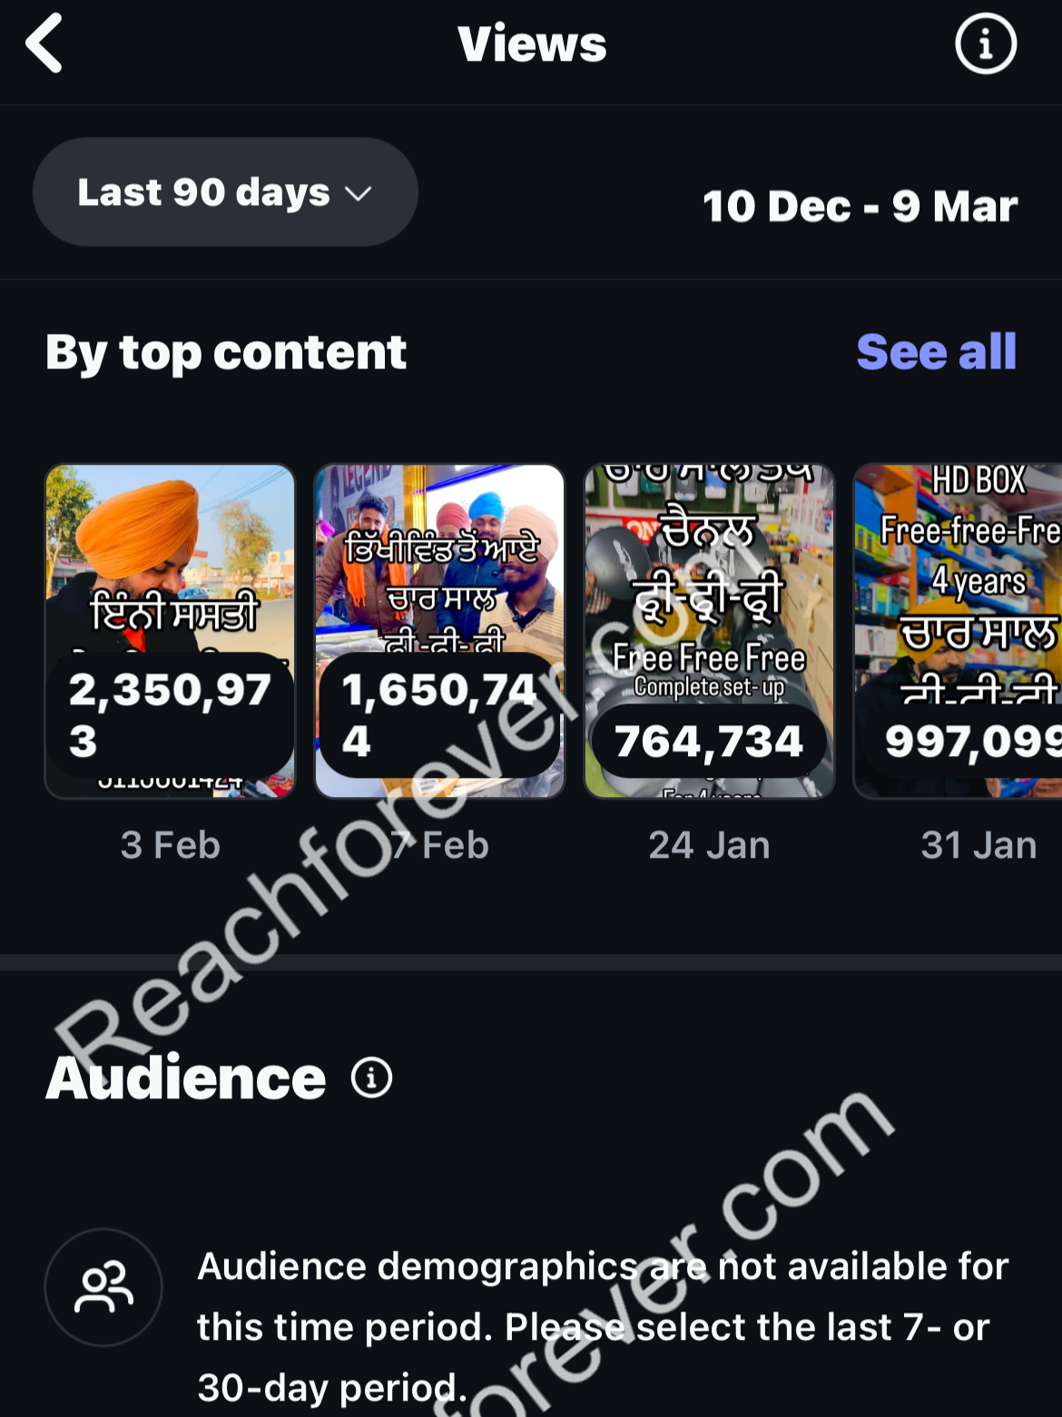1062x1417 pixels.
Task: Go back using the top-left arrow
Action: coord(44,43)
